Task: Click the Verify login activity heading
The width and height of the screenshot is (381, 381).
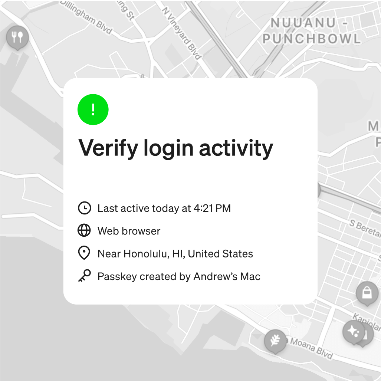Action: click(x=176, y=148)
